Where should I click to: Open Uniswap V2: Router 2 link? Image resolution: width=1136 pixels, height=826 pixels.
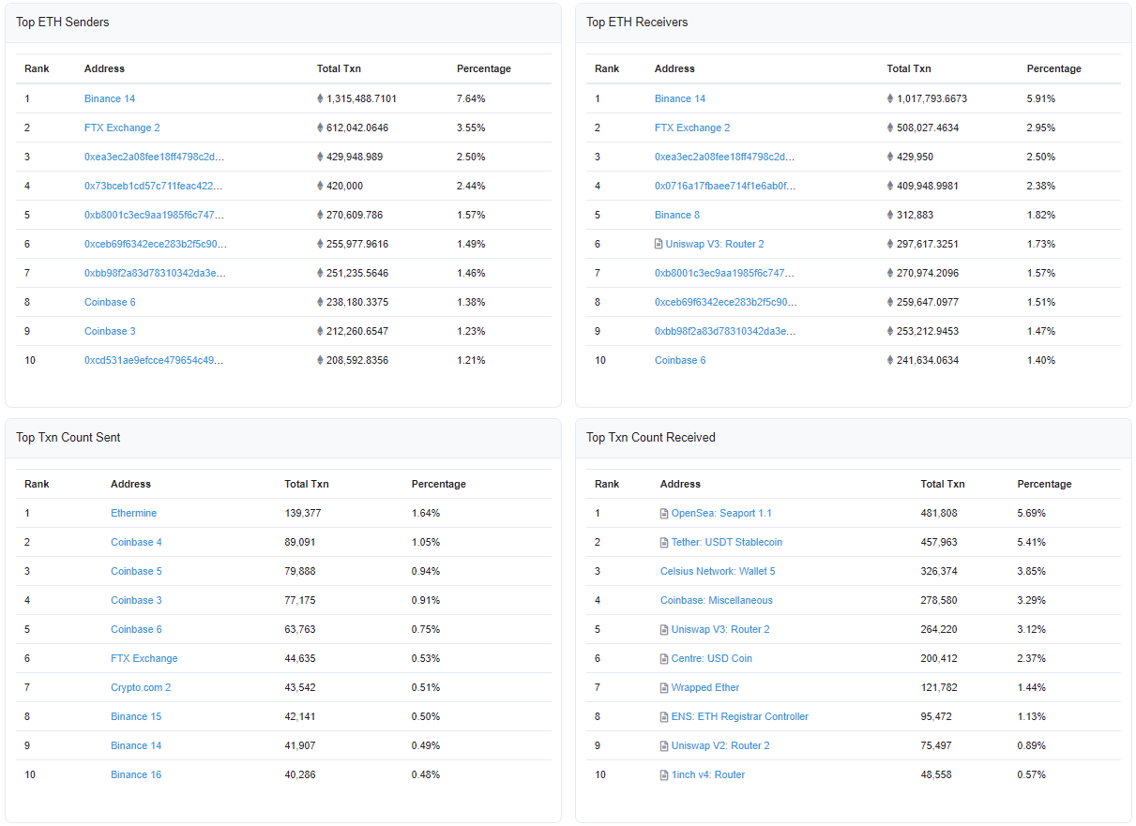click(720, 745)
